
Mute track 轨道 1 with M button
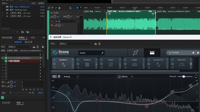pos(70,13)
